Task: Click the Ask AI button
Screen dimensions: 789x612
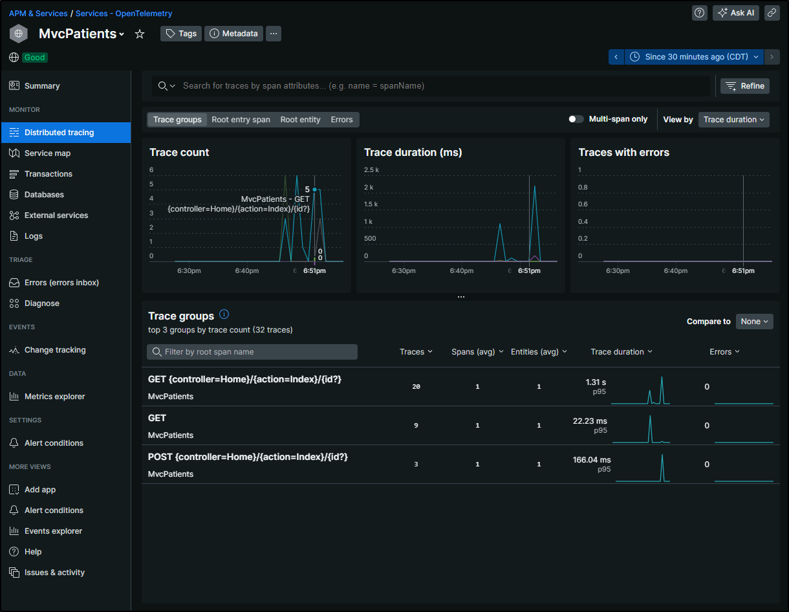Action: point(736,13)
